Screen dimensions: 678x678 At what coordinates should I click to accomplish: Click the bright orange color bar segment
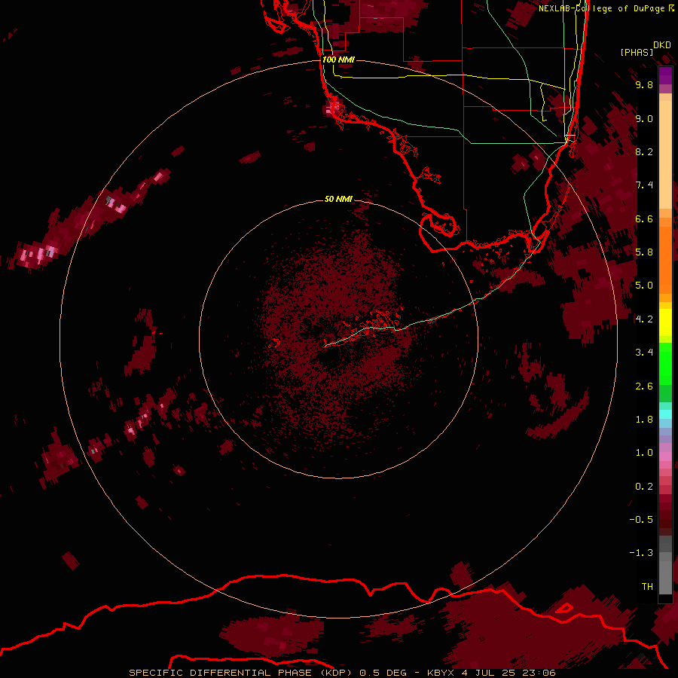click(x=665, y=260)
